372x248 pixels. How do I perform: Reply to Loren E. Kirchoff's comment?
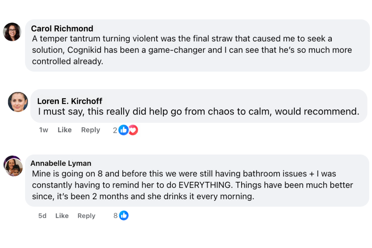[90, 130]
